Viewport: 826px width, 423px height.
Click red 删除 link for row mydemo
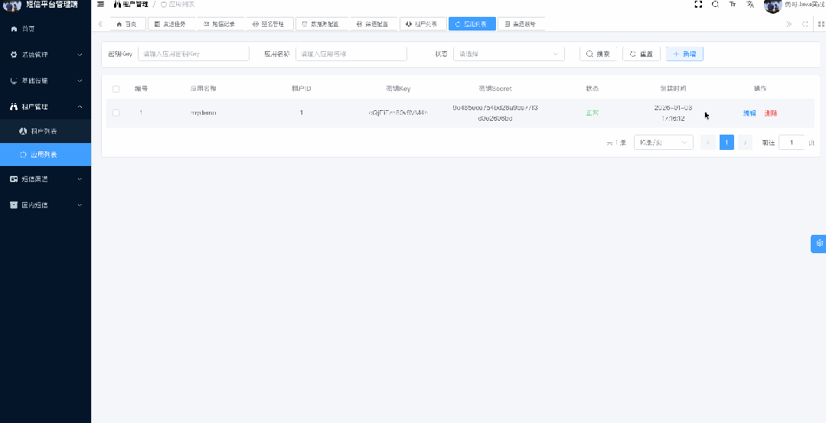click(771, 113)
